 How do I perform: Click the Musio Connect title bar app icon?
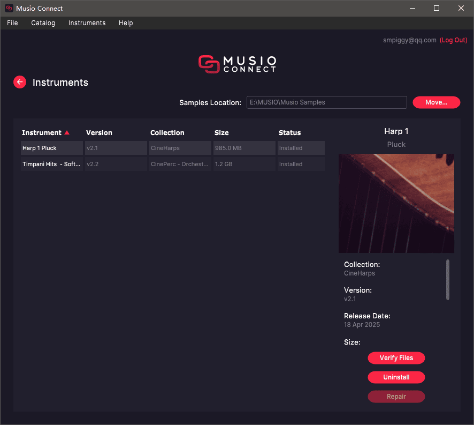tap(9, 8)
